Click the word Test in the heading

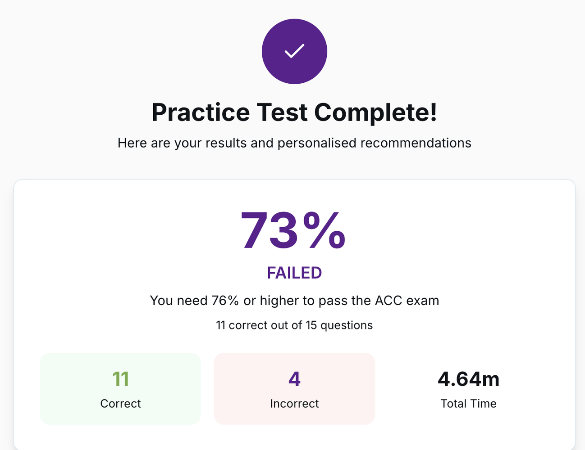click(282, 112)
